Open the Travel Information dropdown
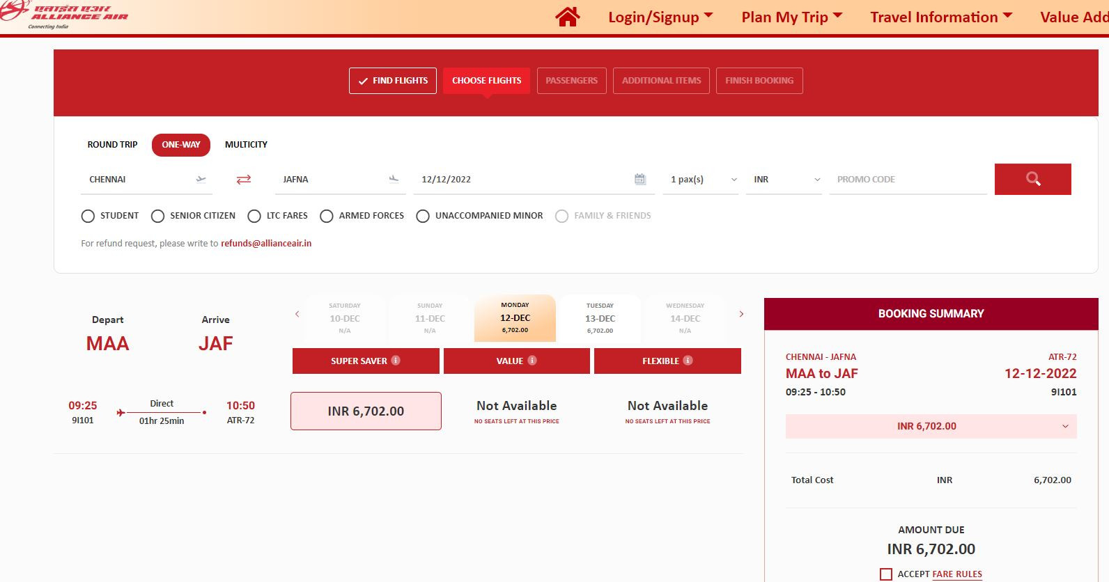 pos(941,17)
